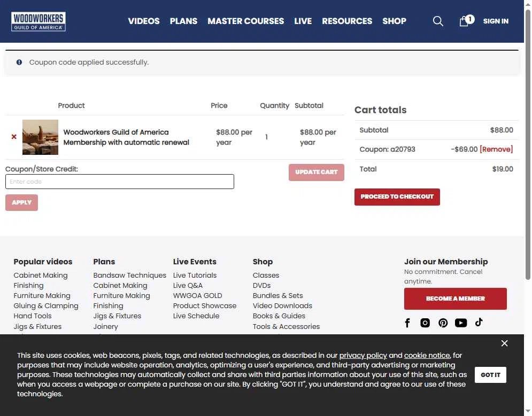Click the Total amount $19.00

click(503, 169)
